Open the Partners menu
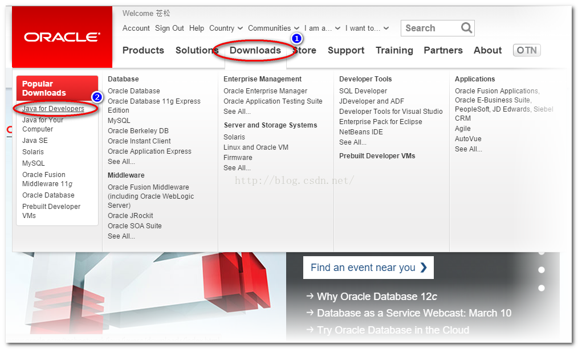 (x=443, y=50)
